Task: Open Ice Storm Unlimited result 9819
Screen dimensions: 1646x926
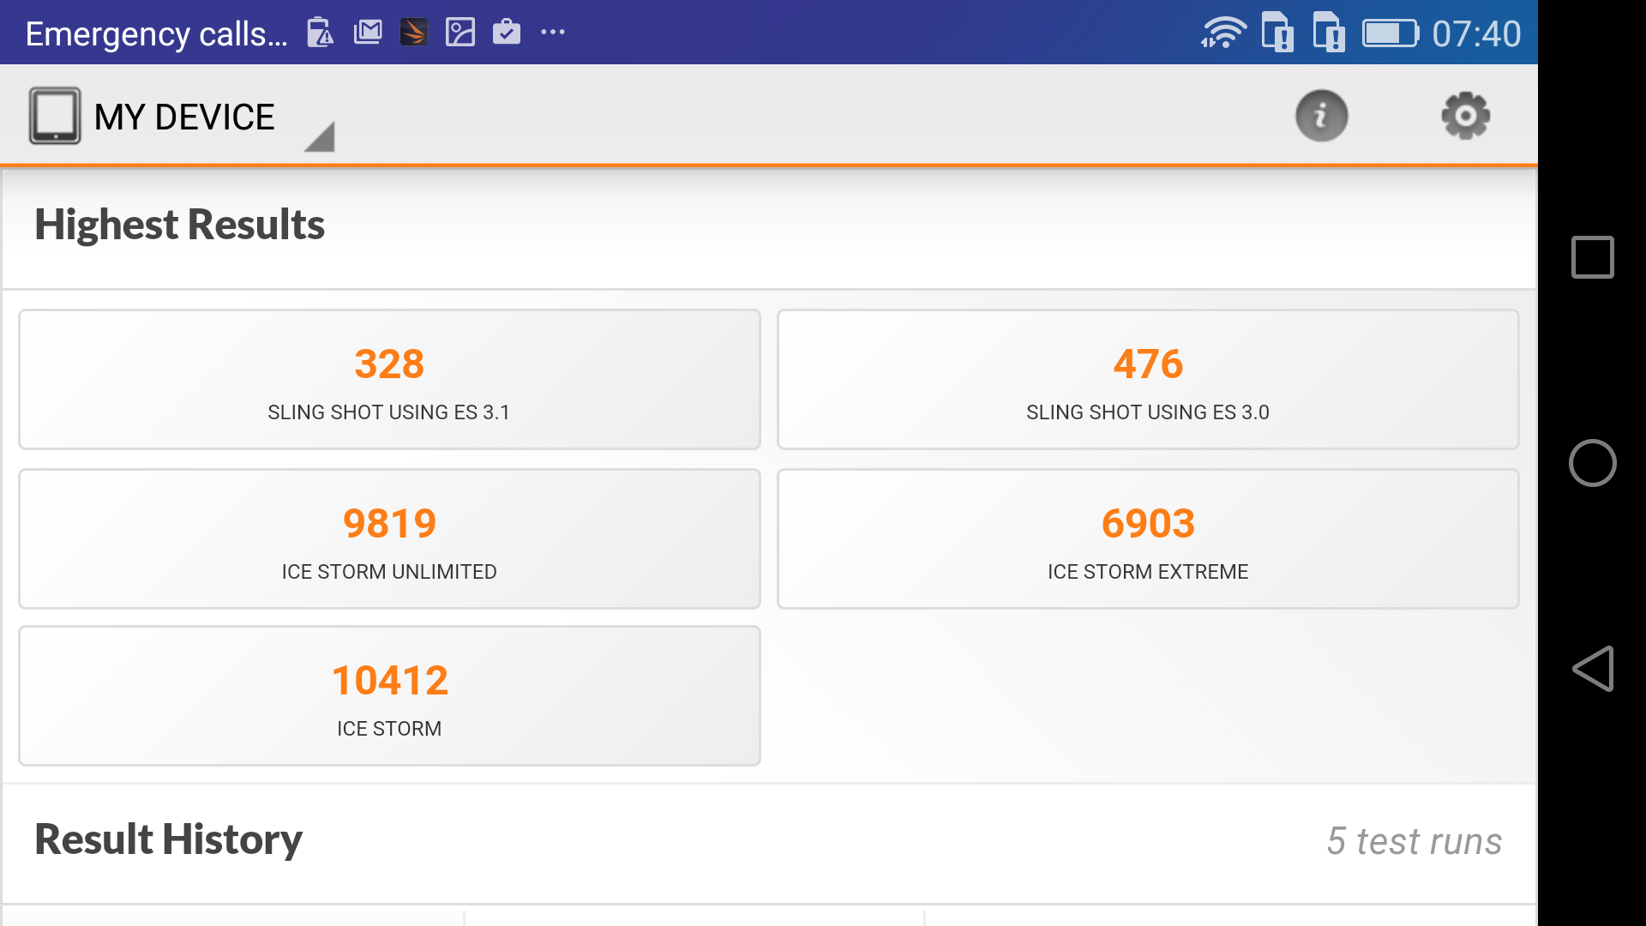Action: pos(389,539)
